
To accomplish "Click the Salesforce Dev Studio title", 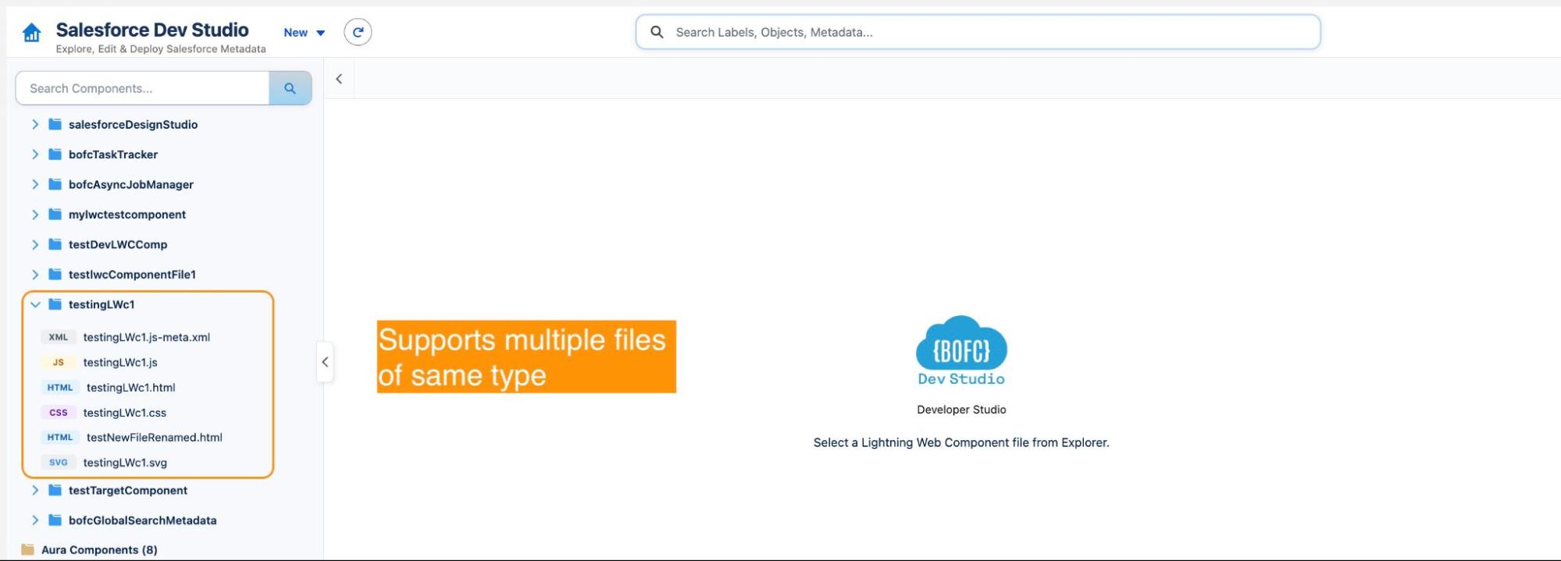I will click(152, 30).
